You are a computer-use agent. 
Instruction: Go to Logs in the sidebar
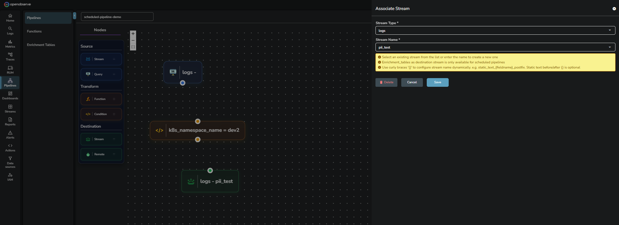pyautogui.click(x=10, y=31)
